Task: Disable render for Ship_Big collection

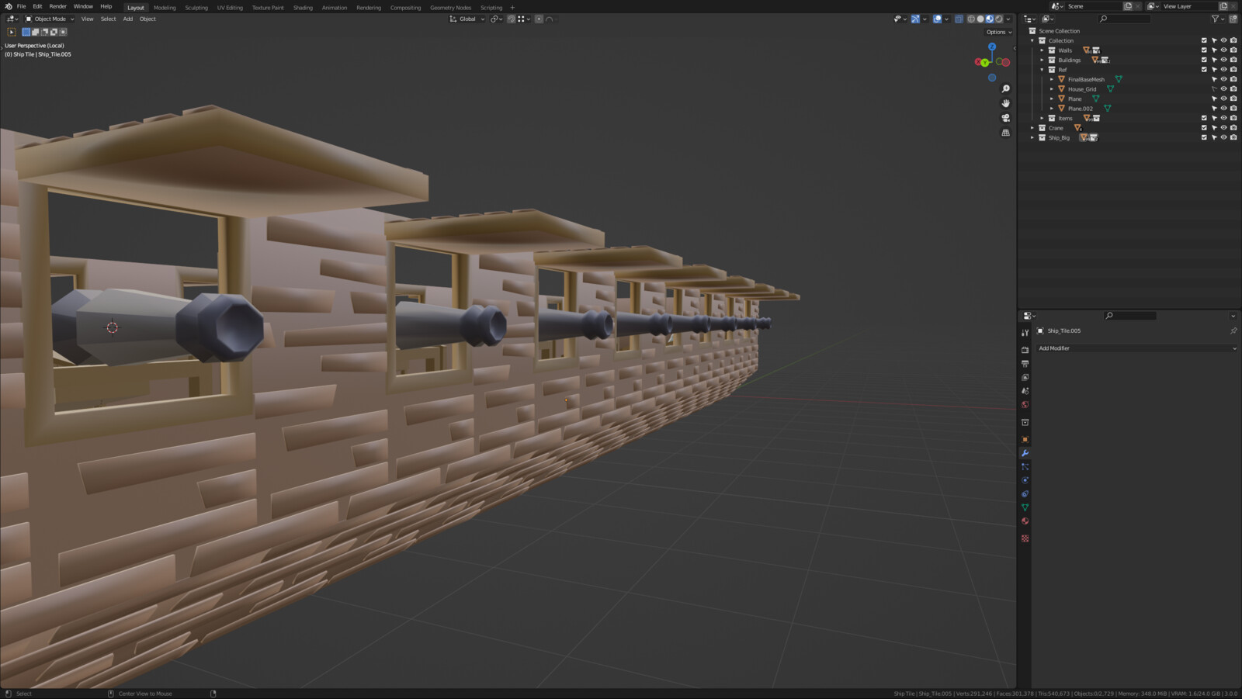Action: [1233, 137]
